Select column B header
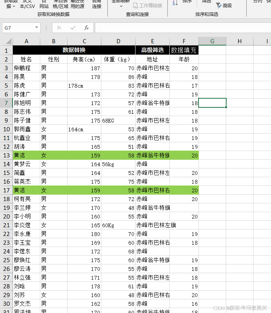 [54, 41]
